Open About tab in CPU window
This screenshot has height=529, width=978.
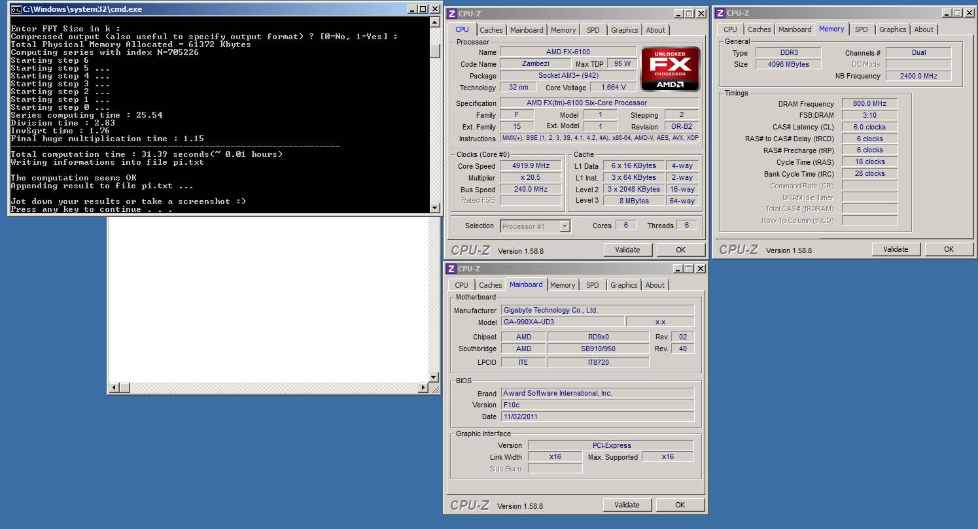655,30
